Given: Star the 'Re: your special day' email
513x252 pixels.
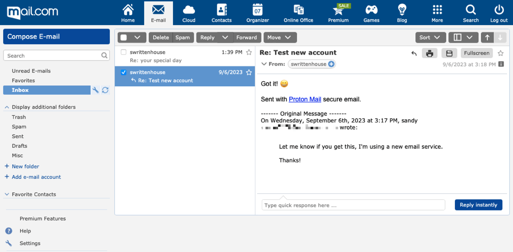Looking at the screenshot, I should [x=249, y=52].
